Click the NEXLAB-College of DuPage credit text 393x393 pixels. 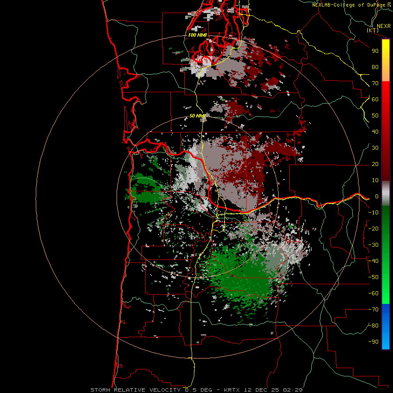(x=348, y=5)
